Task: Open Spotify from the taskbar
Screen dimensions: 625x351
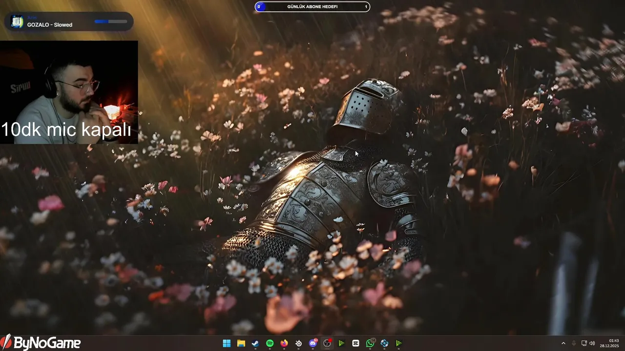Action: [x=270, y=343]
